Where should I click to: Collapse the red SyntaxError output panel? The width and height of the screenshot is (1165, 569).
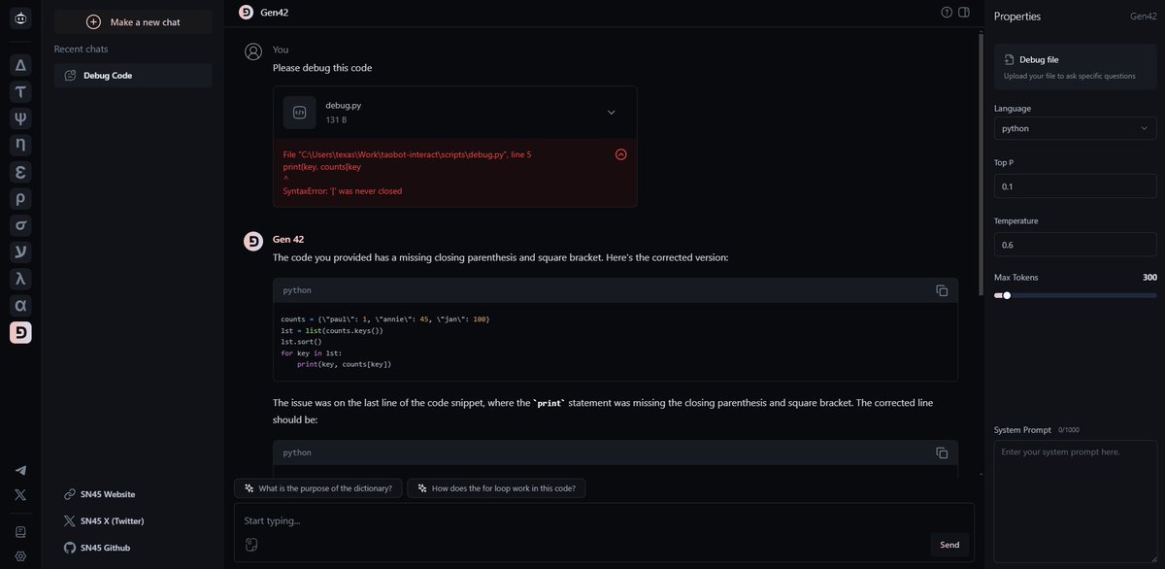(621, 154)
